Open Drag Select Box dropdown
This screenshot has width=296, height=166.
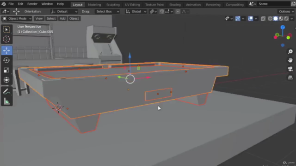[x=107, y=12]
